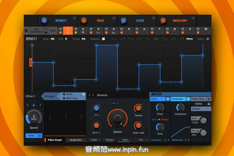Open the GLITCH macro edit icon
The height and width of the screenshot is (156, 234).
pyautogui.click(x=154, y=18)
